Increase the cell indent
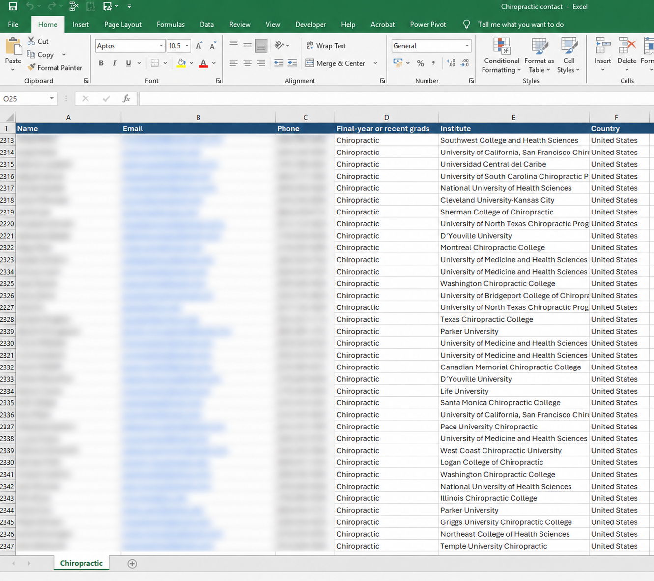654x581 pixels. pos(292,63)
